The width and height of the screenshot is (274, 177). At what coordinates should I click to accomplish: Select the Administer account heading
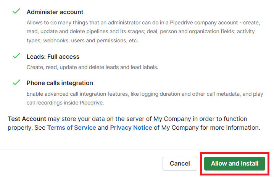tap(55, 12)
